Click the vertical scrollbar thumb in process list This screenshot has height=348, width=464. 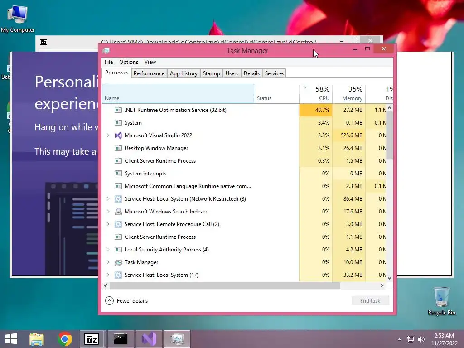tap(389, 135)
